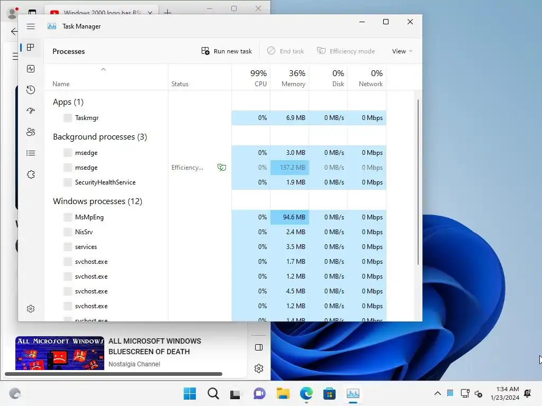Screen dimensions: 542x406
Task: Open ALL MICROSOFT WINDOWS BLUESCREEN video thumbnail
Action: [x=60, y=353]
